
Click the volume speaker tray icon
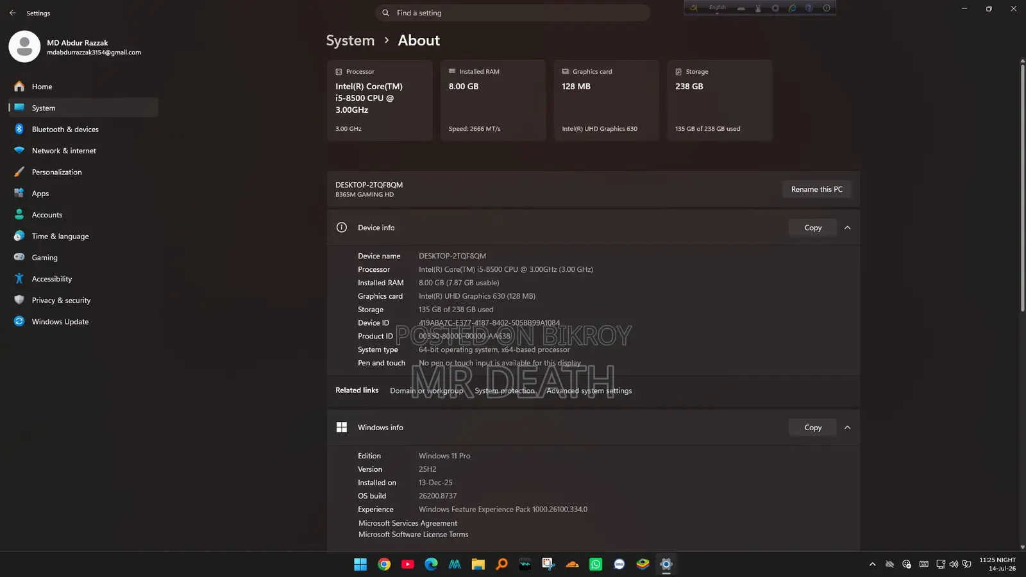(954, 564)
